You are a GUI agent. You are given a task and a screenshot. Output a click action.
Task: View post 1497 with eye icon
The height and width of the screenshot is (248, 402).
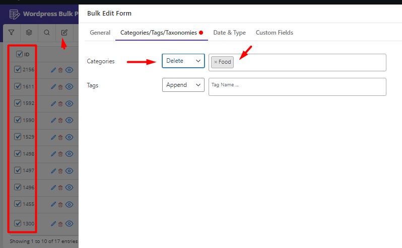click(x=69, y=171)
